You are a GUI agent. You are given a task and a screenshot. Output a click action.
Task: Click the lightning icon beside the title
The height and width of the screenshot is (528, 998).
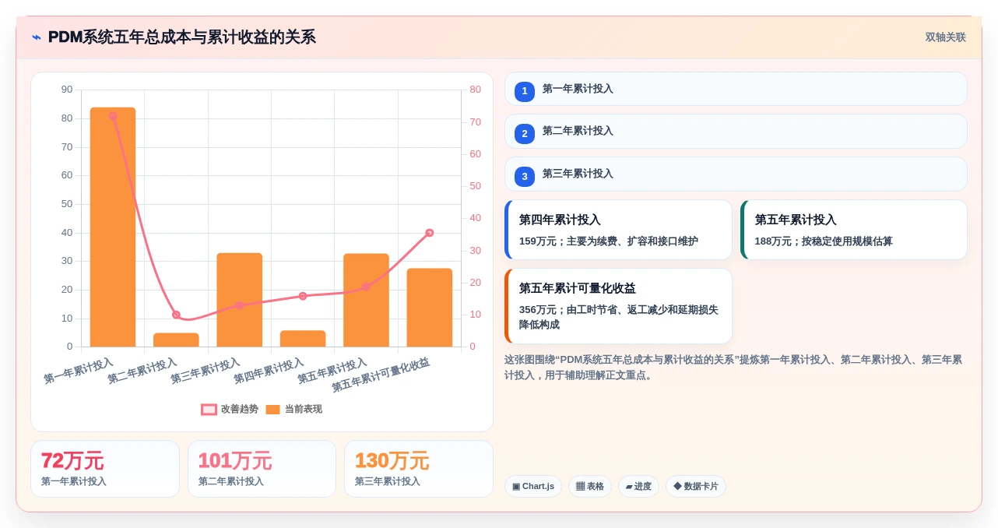click(x=37, y=37)
